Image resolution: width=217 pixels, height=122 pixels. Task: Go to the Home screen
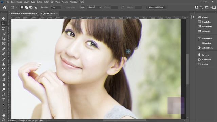click(5, 7)
